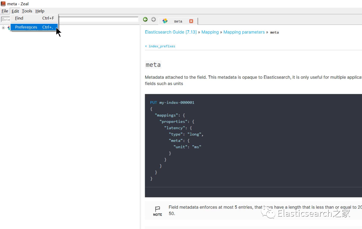The width and height of the screenshot is (362, 229).
Task: Go to Mapping parameters breadcrumb link
Action: (x=244, y=32)
